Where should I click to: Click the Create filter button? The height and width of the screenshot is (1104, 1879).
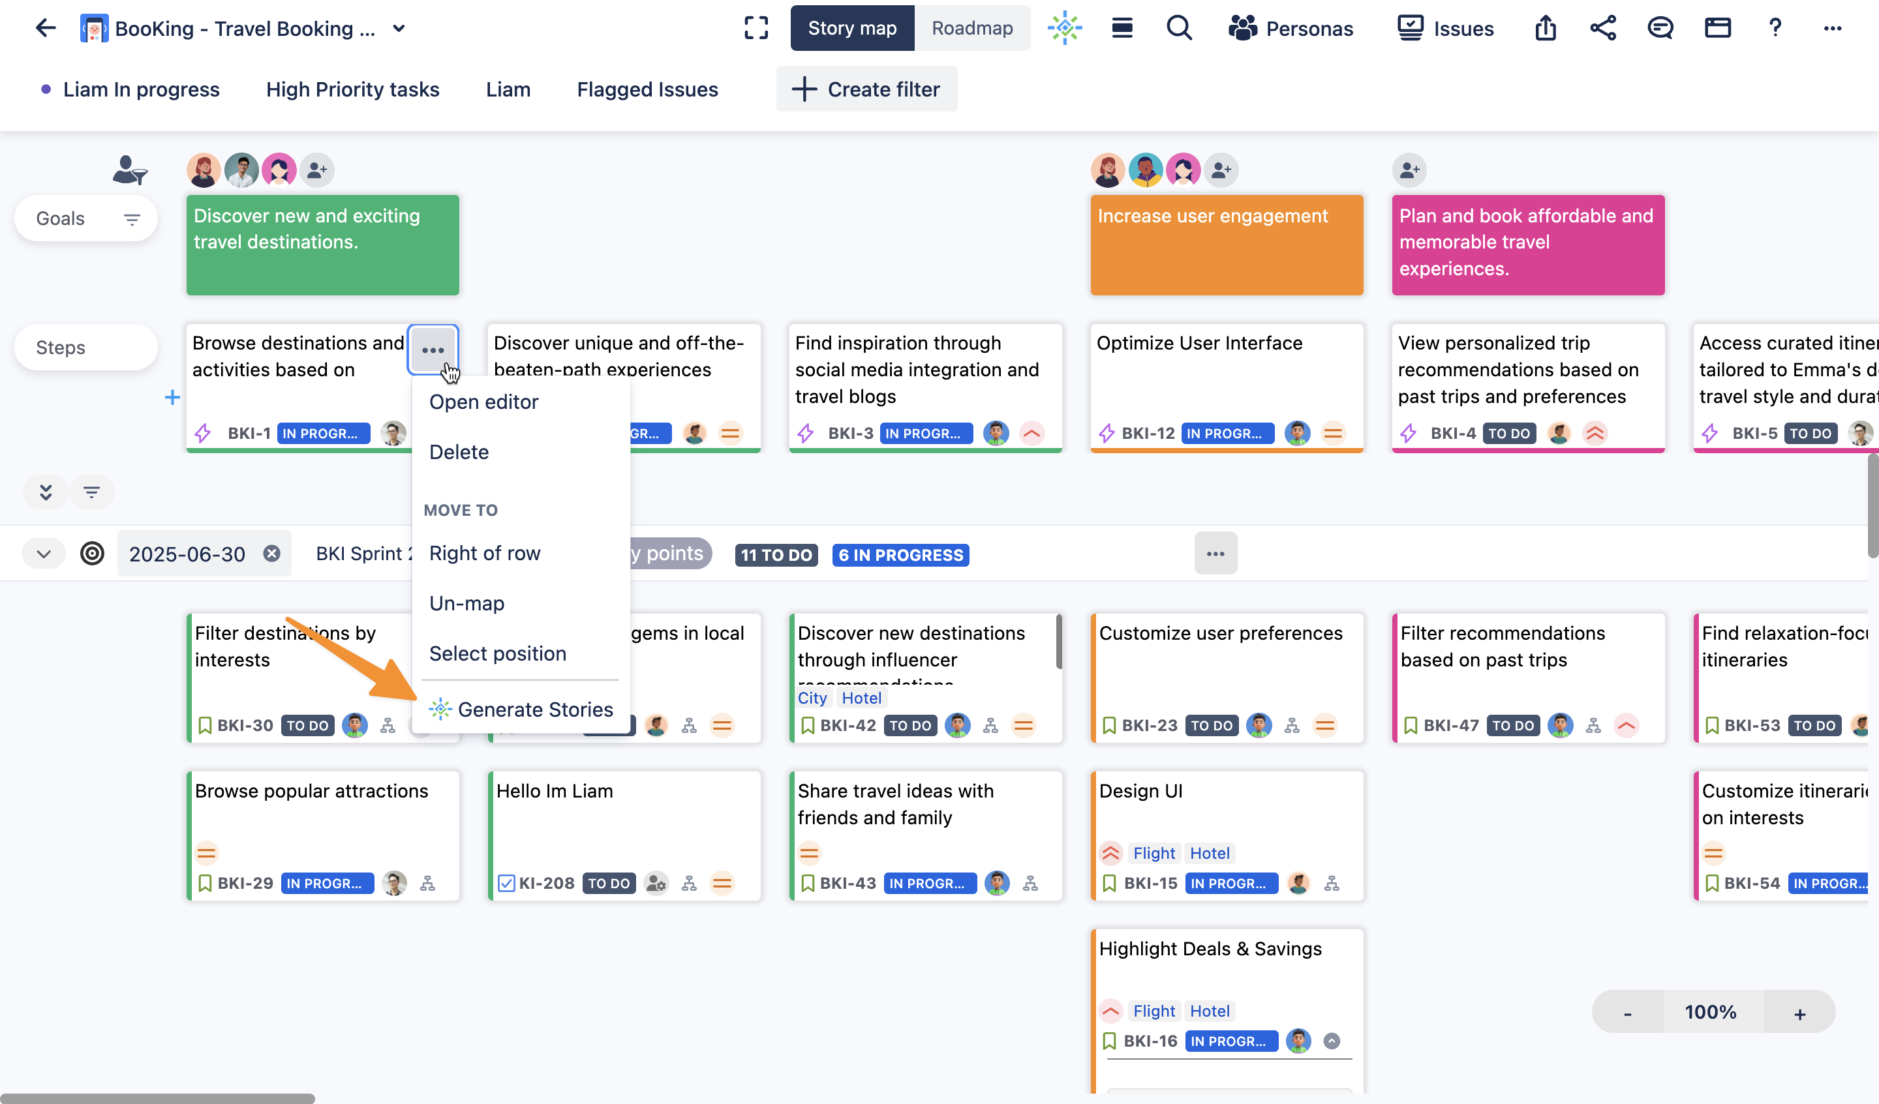[866, 89]
